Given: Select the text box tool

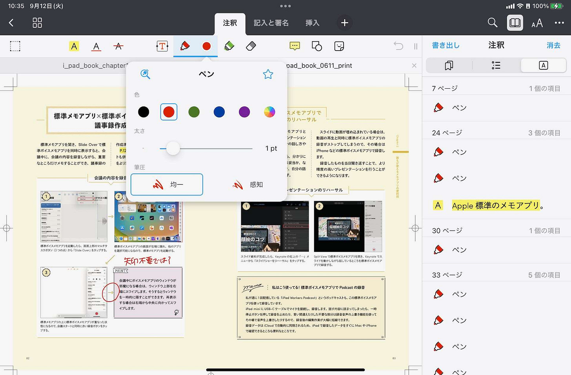Looking at the screenshot, I should point(162,46).
